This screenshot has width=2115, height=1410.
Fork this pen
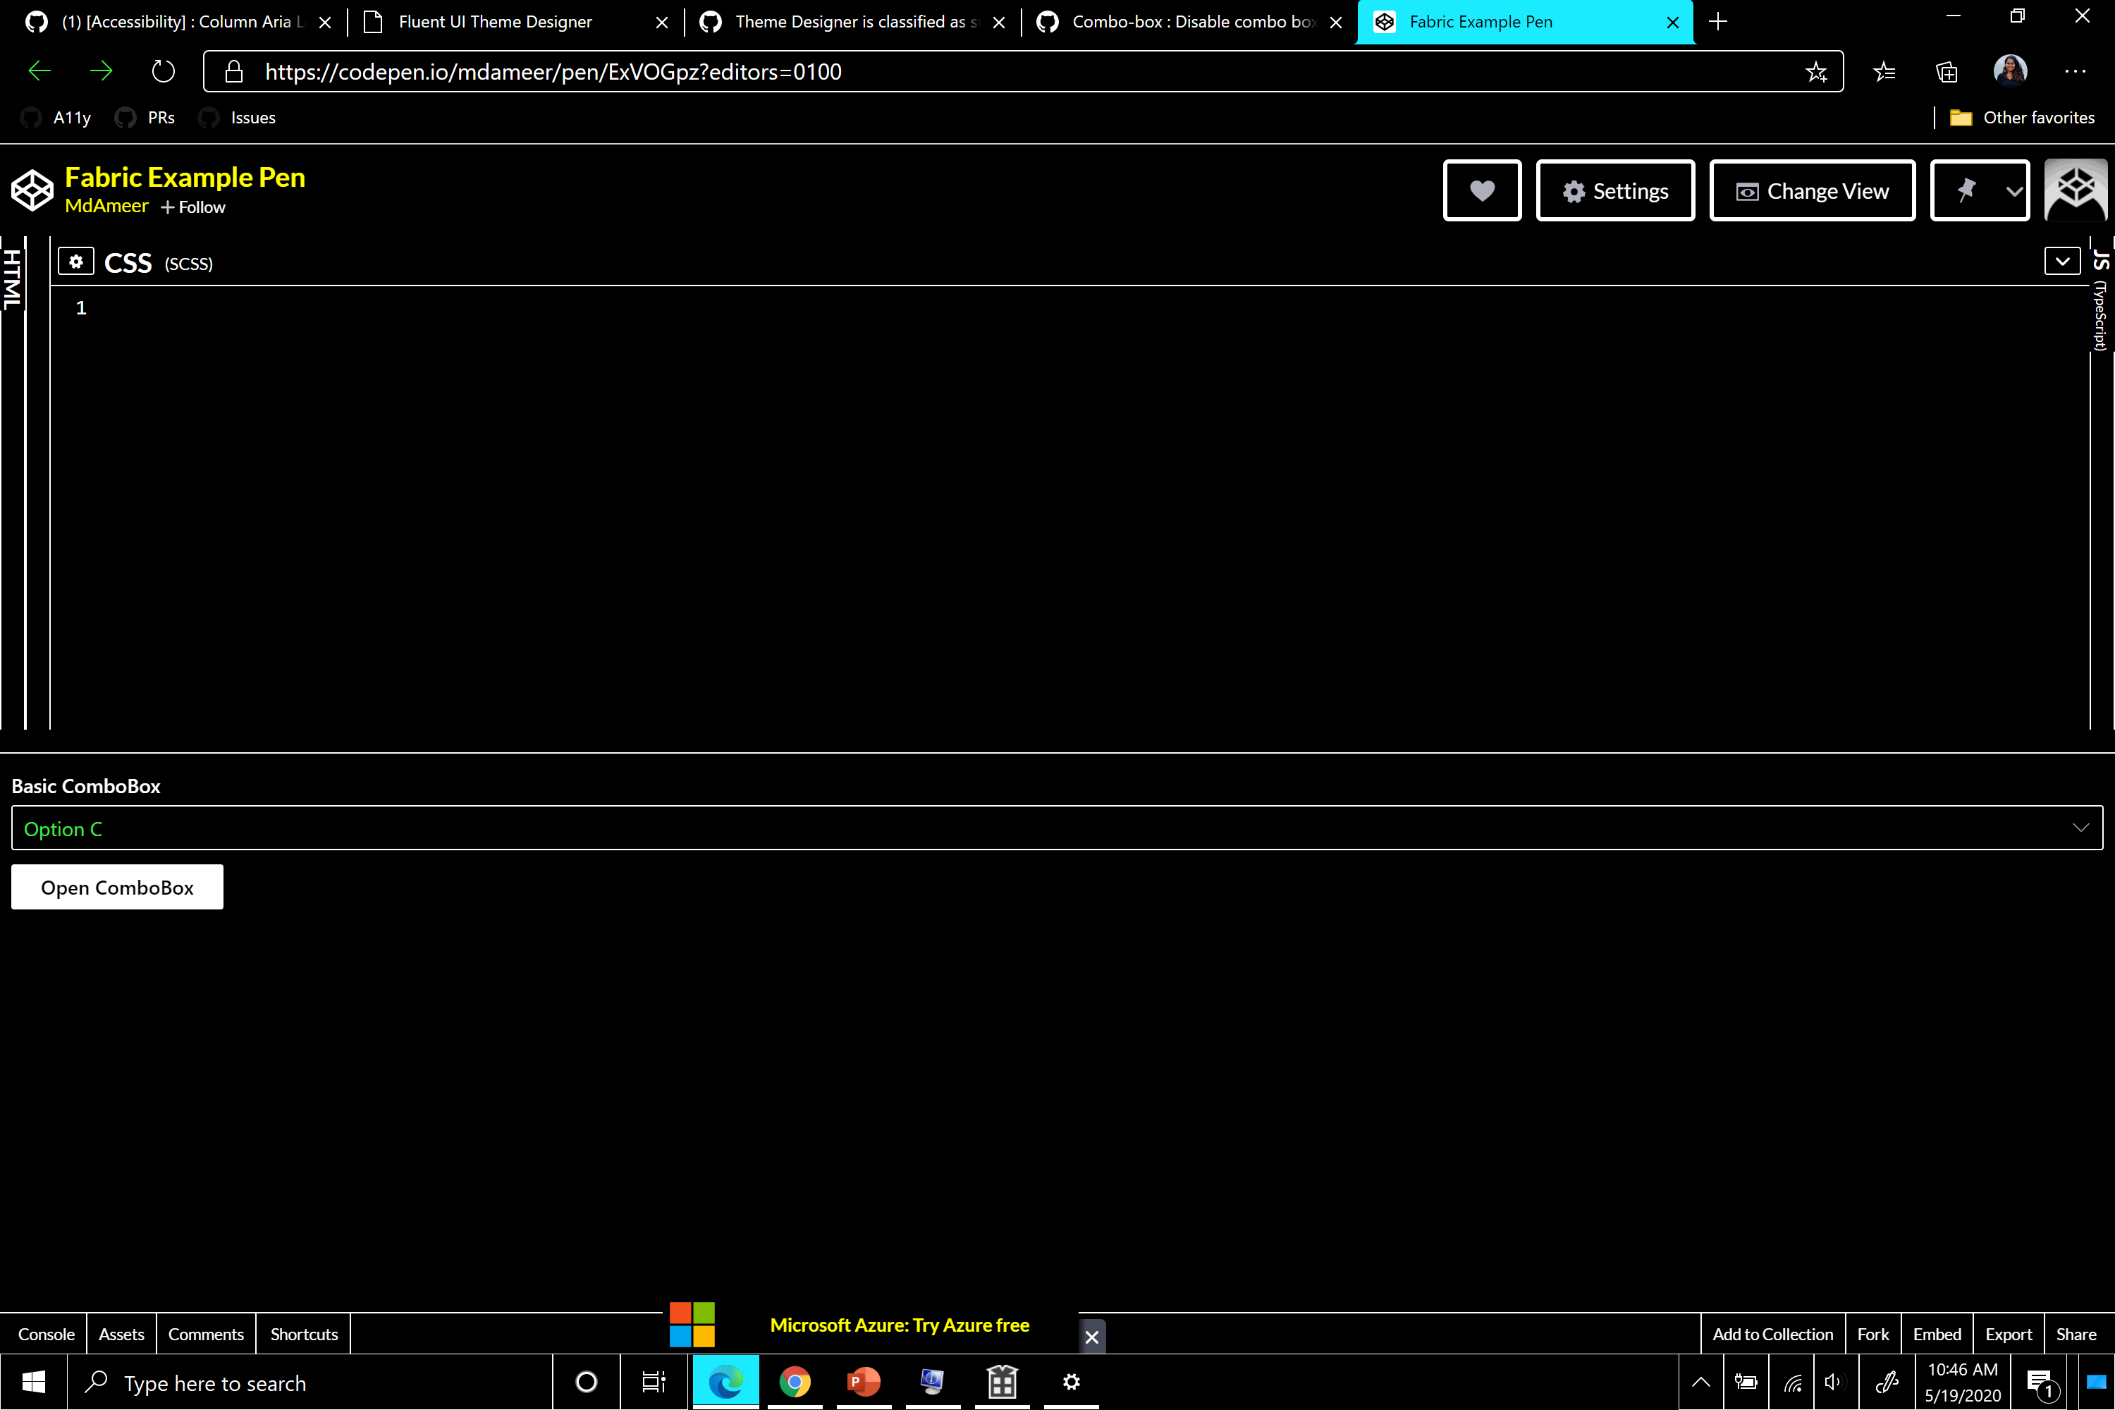(x=1872, y=1334)
